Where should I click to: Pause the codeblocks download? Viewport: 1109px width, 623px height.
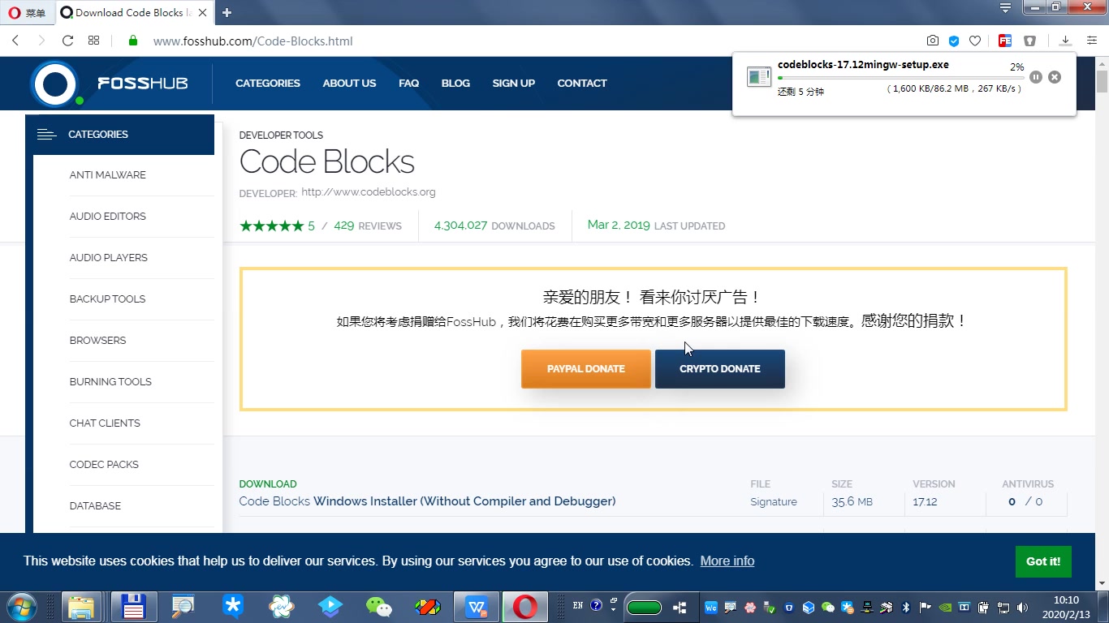click(1036, 77)
